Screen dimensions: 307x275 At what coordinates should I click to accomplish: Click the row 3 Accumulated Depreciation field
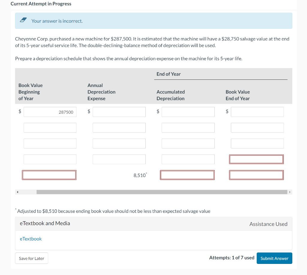(188, 144)
